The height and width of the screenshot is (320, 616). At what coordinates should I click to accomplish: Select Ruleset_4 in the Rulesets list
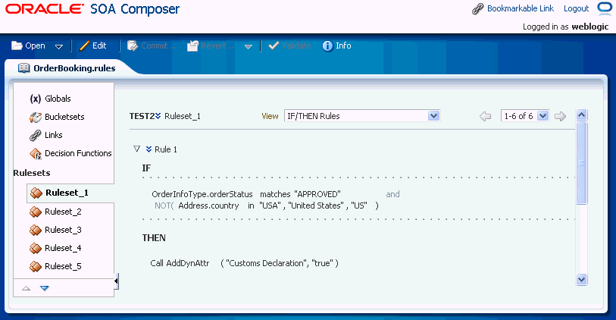point(63,248)
